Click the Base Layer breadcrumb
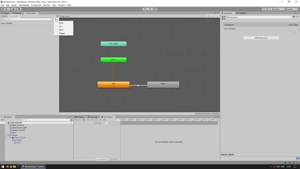Screen dimensions: 300x169 pyautogui.click(x=65, y=16)
